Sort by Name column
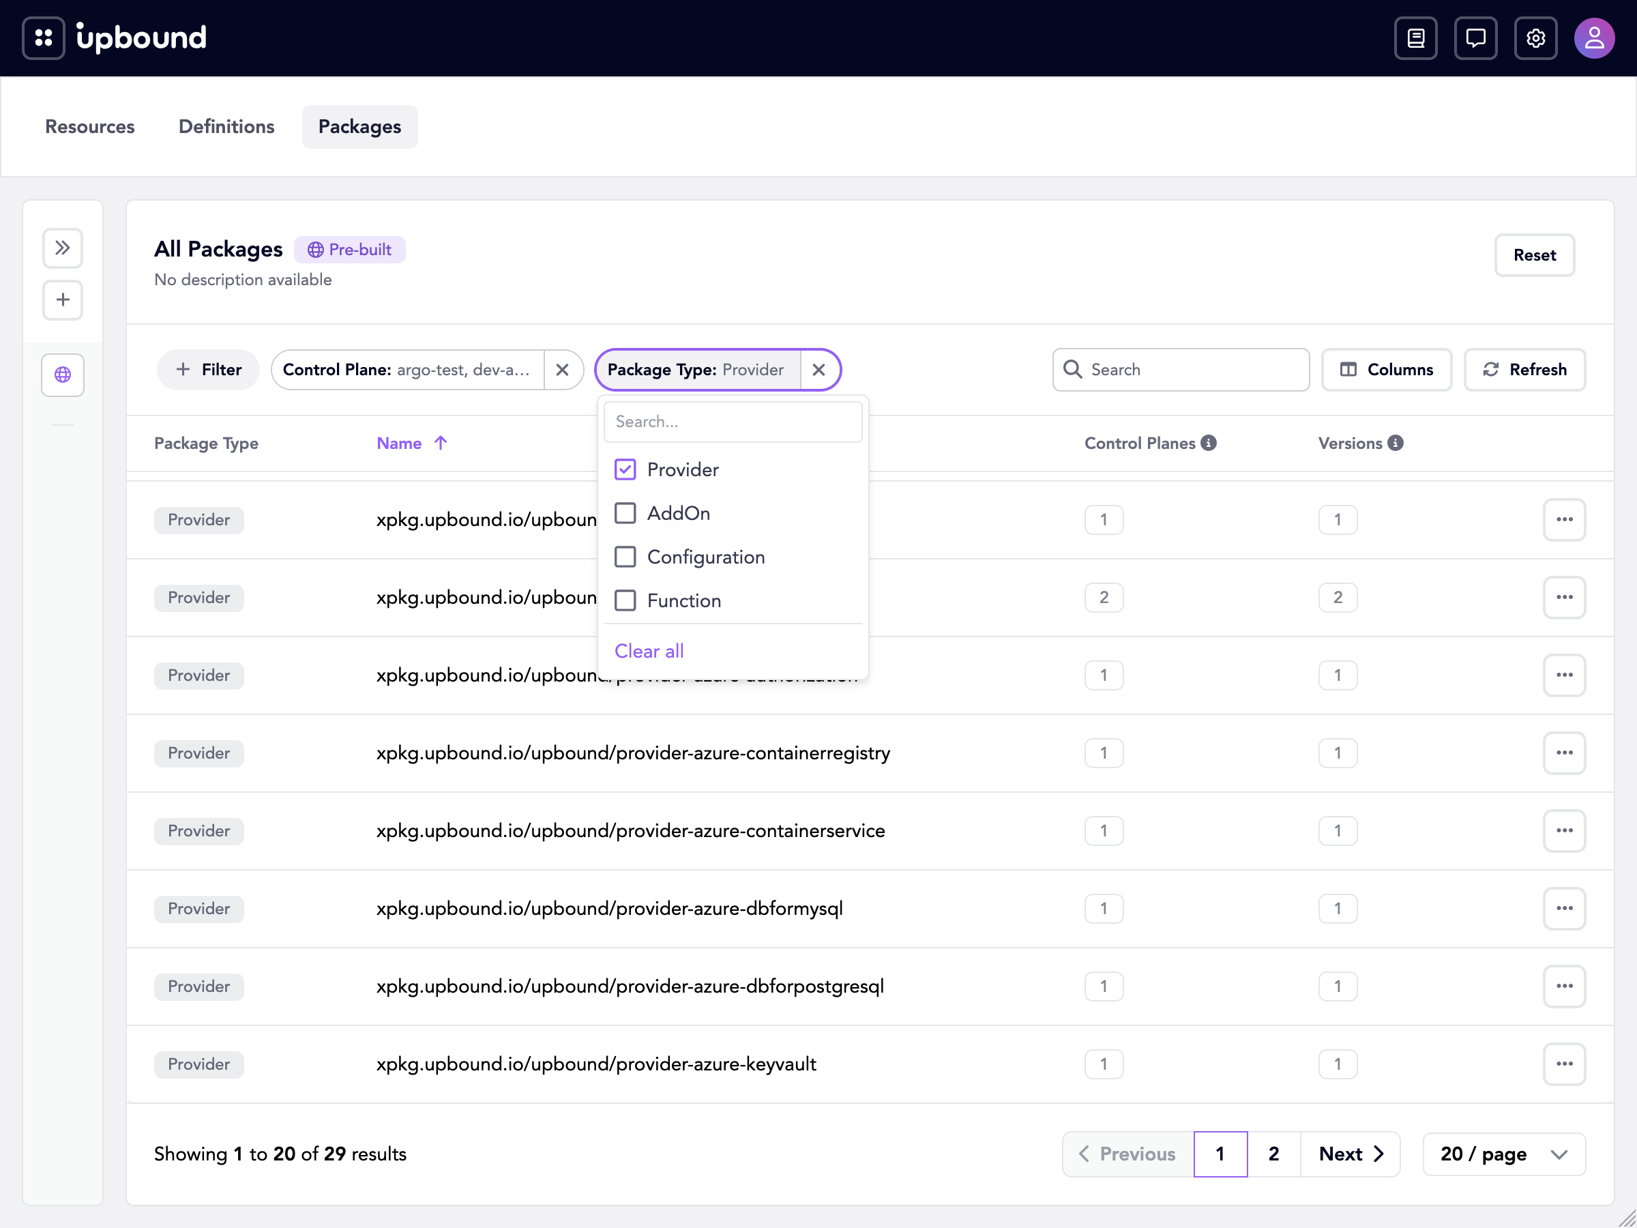The image size is (1637, 1228). (x=411, y=443)
